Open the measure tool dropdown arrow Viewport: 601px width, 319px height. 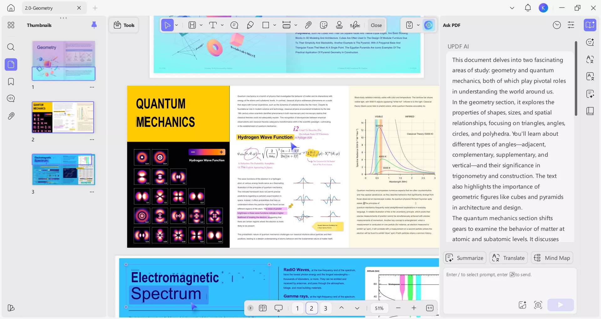click(x=295, y=25)
